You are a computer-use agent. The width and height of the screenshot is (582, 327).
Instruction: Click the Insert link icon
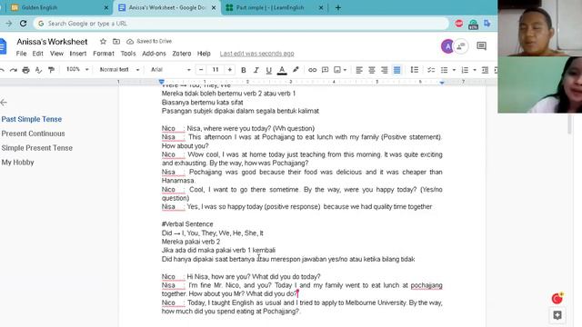coord(313,70)
